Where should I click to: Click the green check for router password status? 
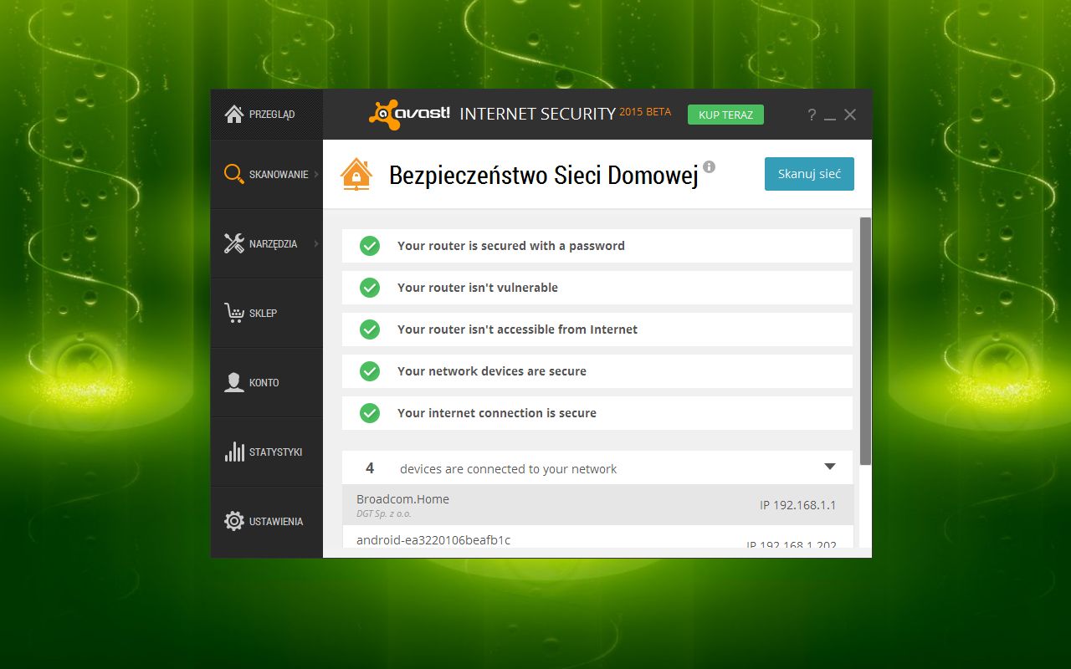click(x=370, y=246)
